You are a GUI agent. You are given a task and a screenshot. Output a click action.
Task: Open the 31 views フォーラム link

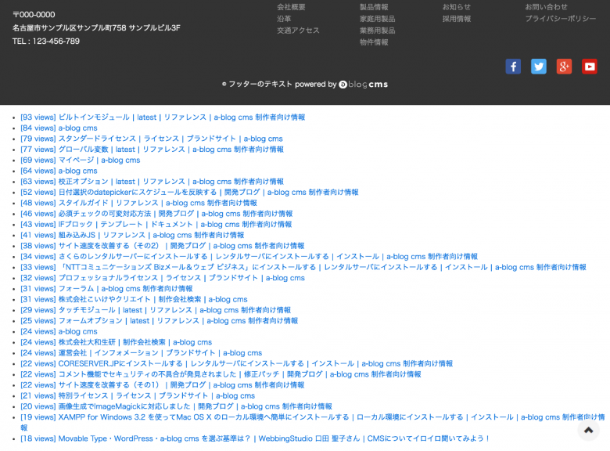coord(106,289)
